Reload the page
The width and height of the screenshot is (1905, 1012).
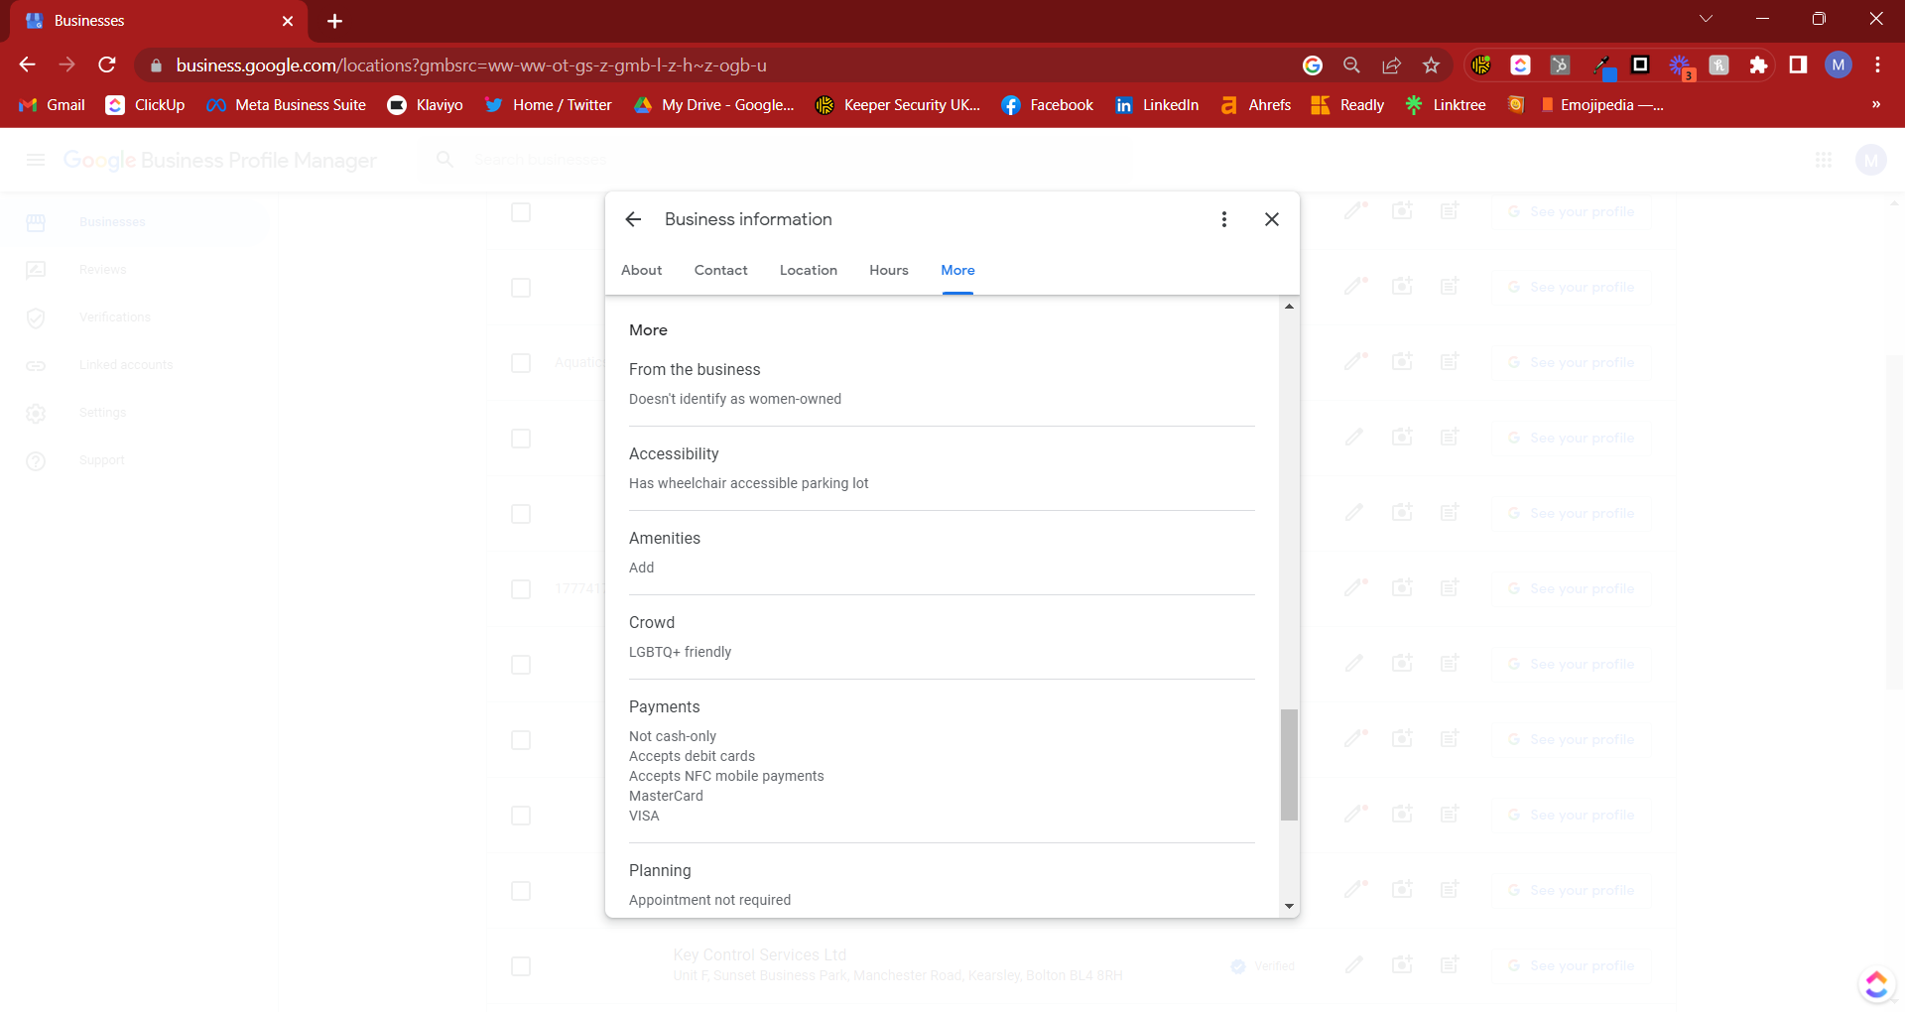pyautogui.click(x=107, y=64)
